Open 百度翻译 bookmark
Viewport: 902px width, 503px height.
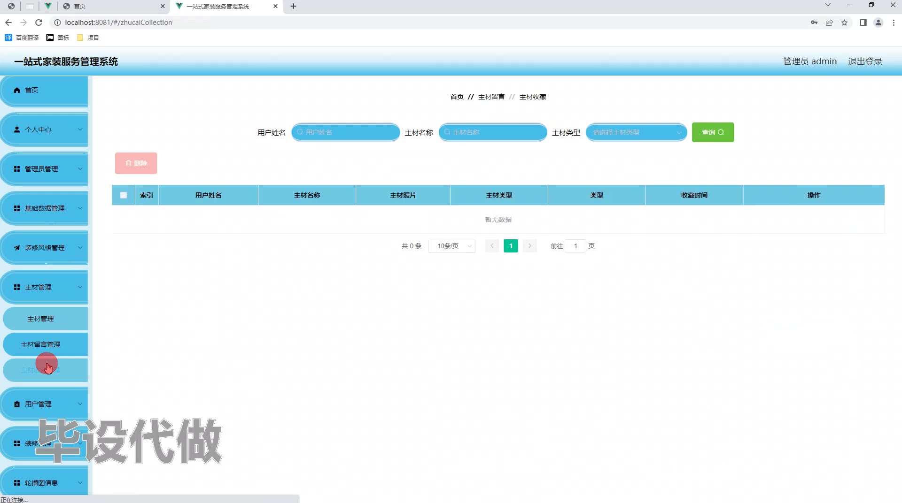point(22,38)
